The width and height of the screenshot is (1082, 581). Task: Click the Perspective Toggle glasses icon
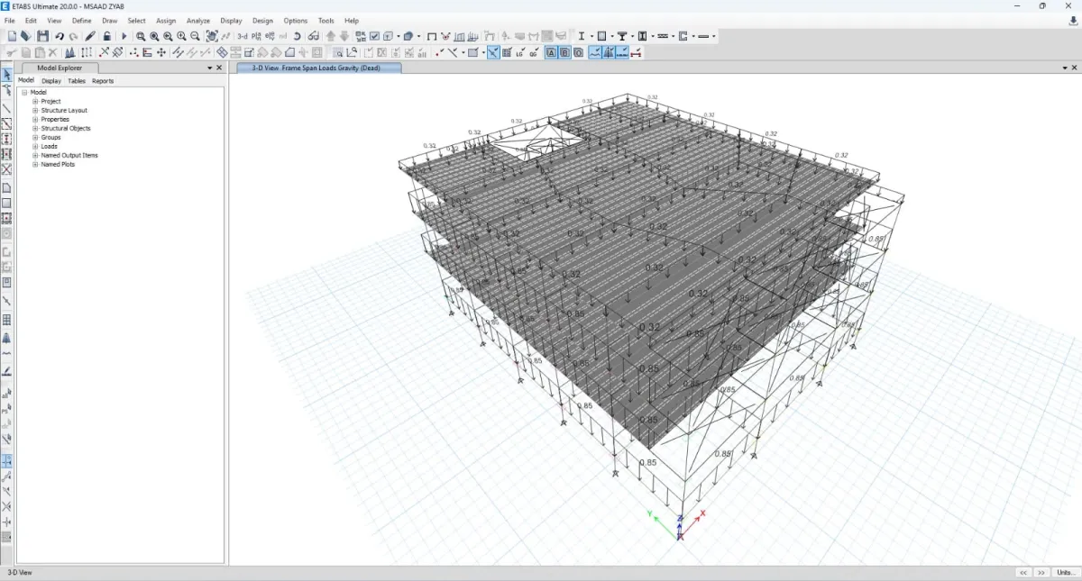pos(314,36)
